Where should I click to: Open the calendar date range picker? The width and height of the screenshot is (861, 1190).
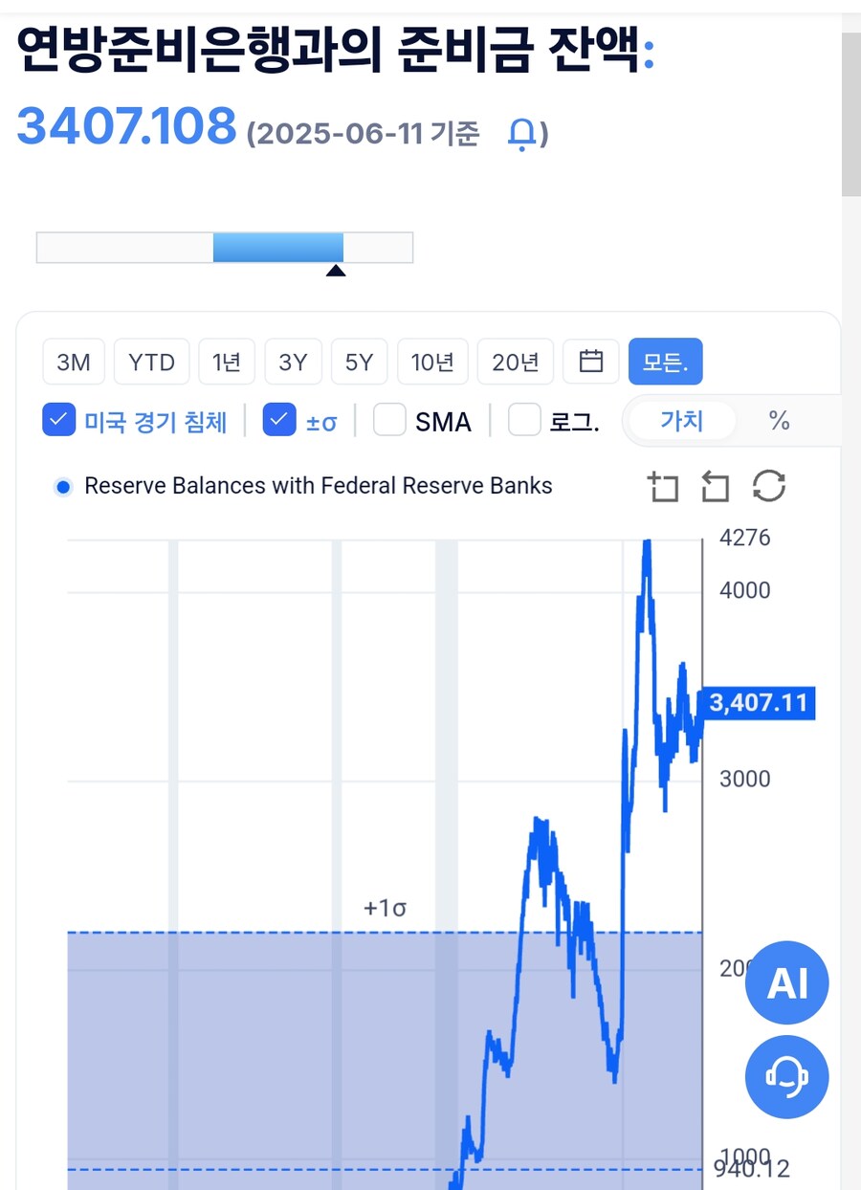pos(592,362)
